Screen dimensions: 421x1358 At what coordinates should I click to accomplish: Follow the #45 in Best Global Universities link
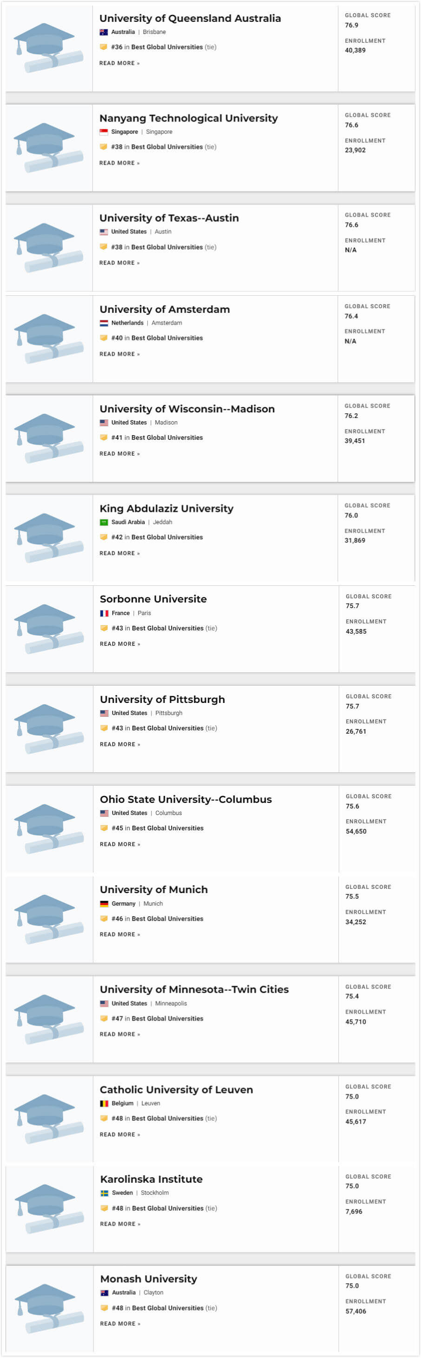(158, 828)
